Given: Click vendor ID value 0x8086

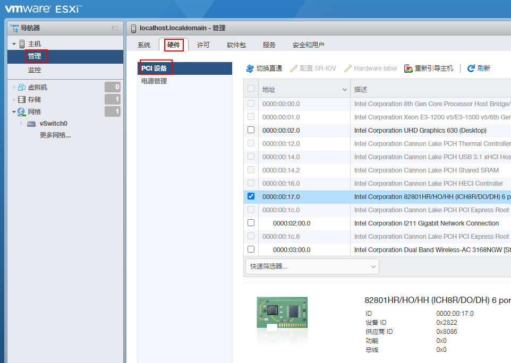Looking at the screenshot, I should 447,332.
